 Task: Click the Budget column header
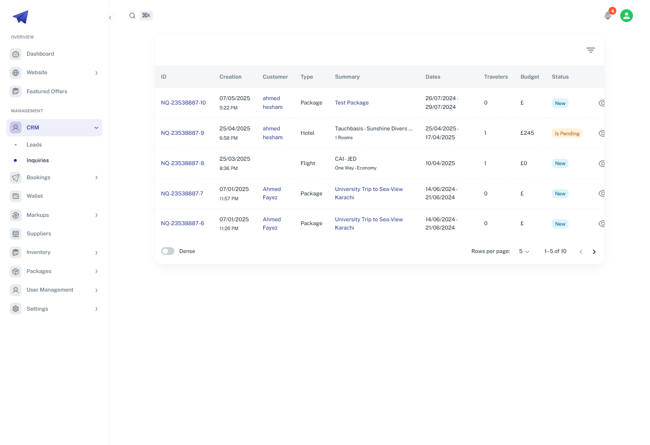click(530, 77)
